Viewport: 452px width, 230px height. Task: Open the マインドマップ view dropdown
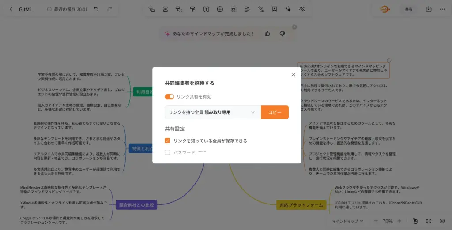(347, 221)
